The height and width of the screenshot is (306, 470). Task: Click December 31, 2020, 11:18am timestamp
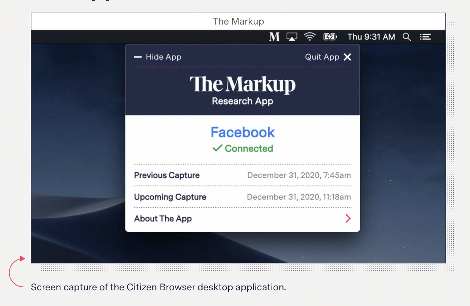pyautogui.click(x=299, y=197)
